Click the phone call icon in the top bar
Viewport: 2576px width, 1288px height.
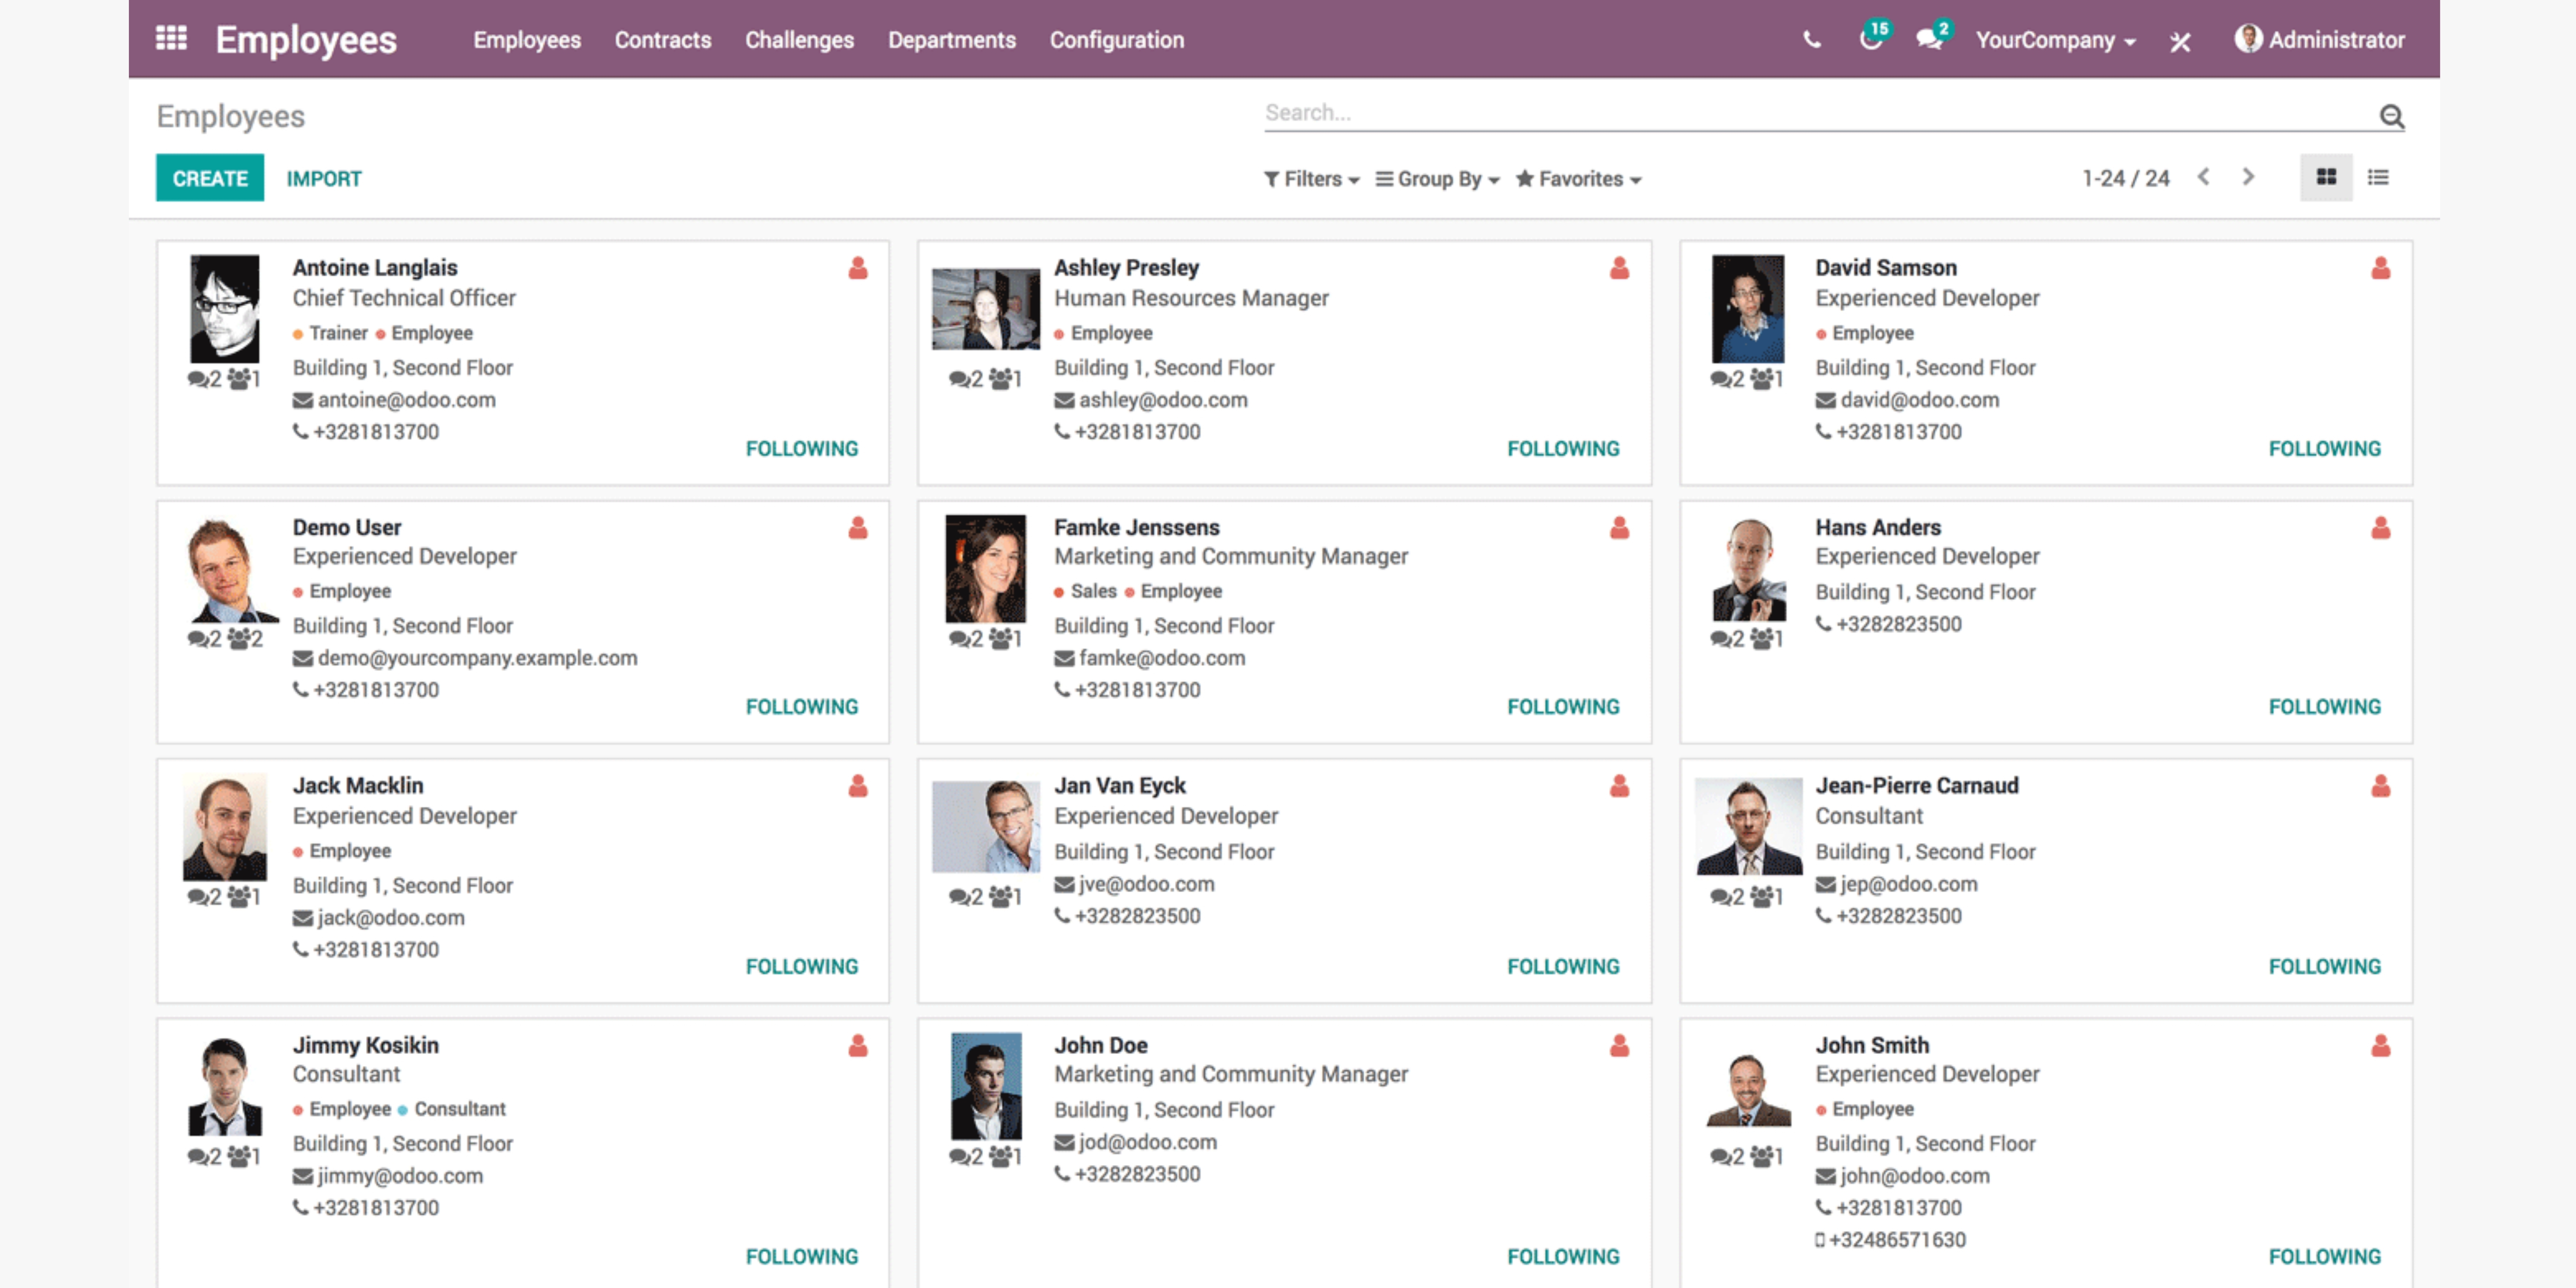[1811, 40]
